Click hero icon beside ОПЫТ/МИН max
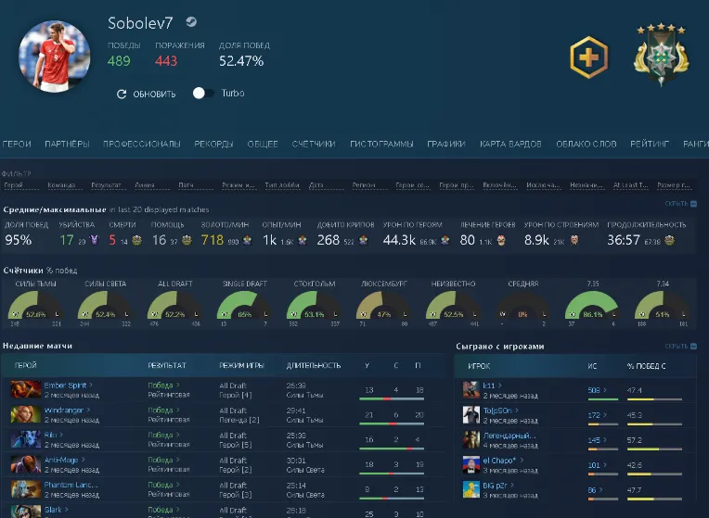Screen dimensions: 709x518 coord(302,240)
